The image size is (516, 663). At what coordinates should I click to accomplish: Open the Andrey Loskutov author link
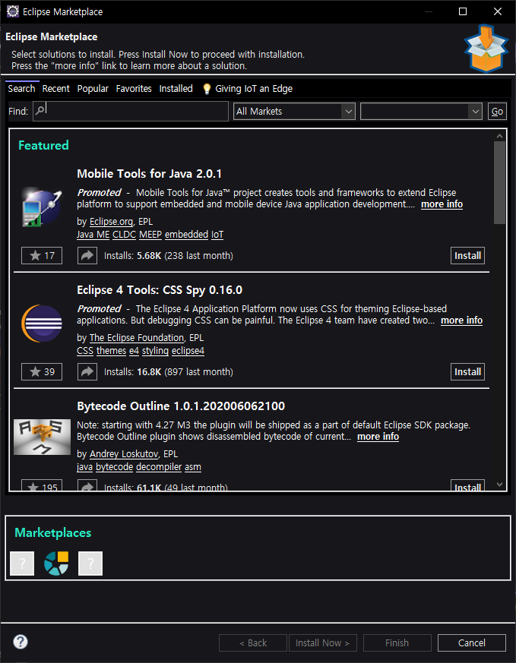click(x=124, y=453)
